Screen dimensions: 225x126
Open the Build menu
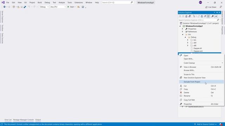pyautogui.click(x=40, y=2)
